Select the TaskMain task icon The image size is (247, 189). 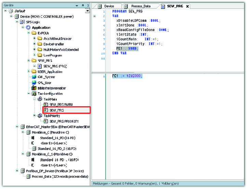click(40, 99)
